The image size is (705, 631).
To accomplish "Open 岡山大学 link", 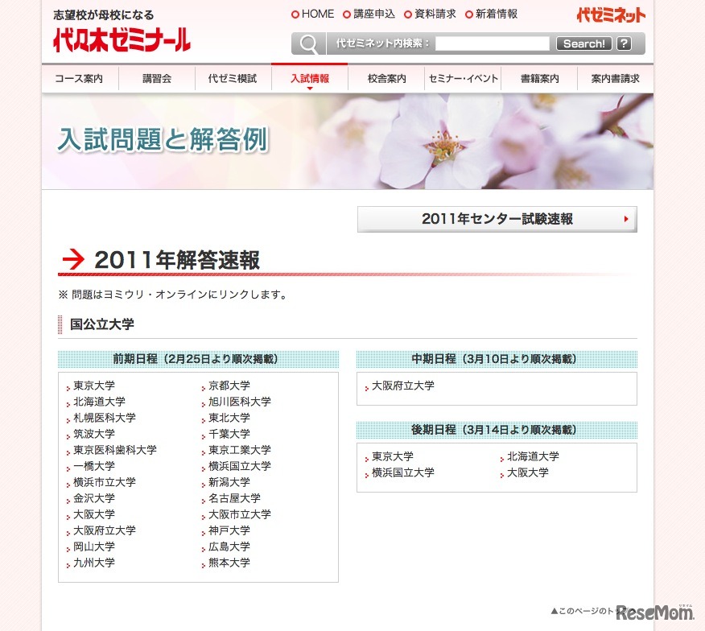I will pos(94,546).
